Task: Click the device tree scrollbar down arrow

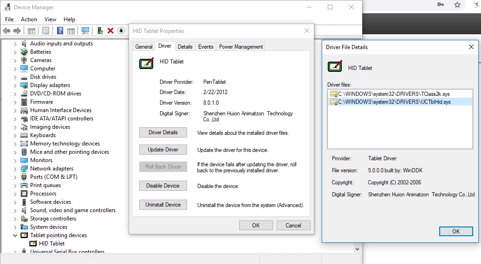Action: coord(357,249)
